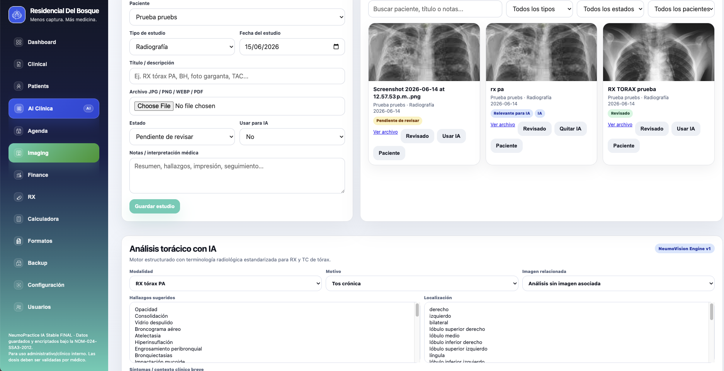The width and height of the screenshot is (724, 371).
Task: Open the Usar para IA dropdown
Action: pos(292,137)
